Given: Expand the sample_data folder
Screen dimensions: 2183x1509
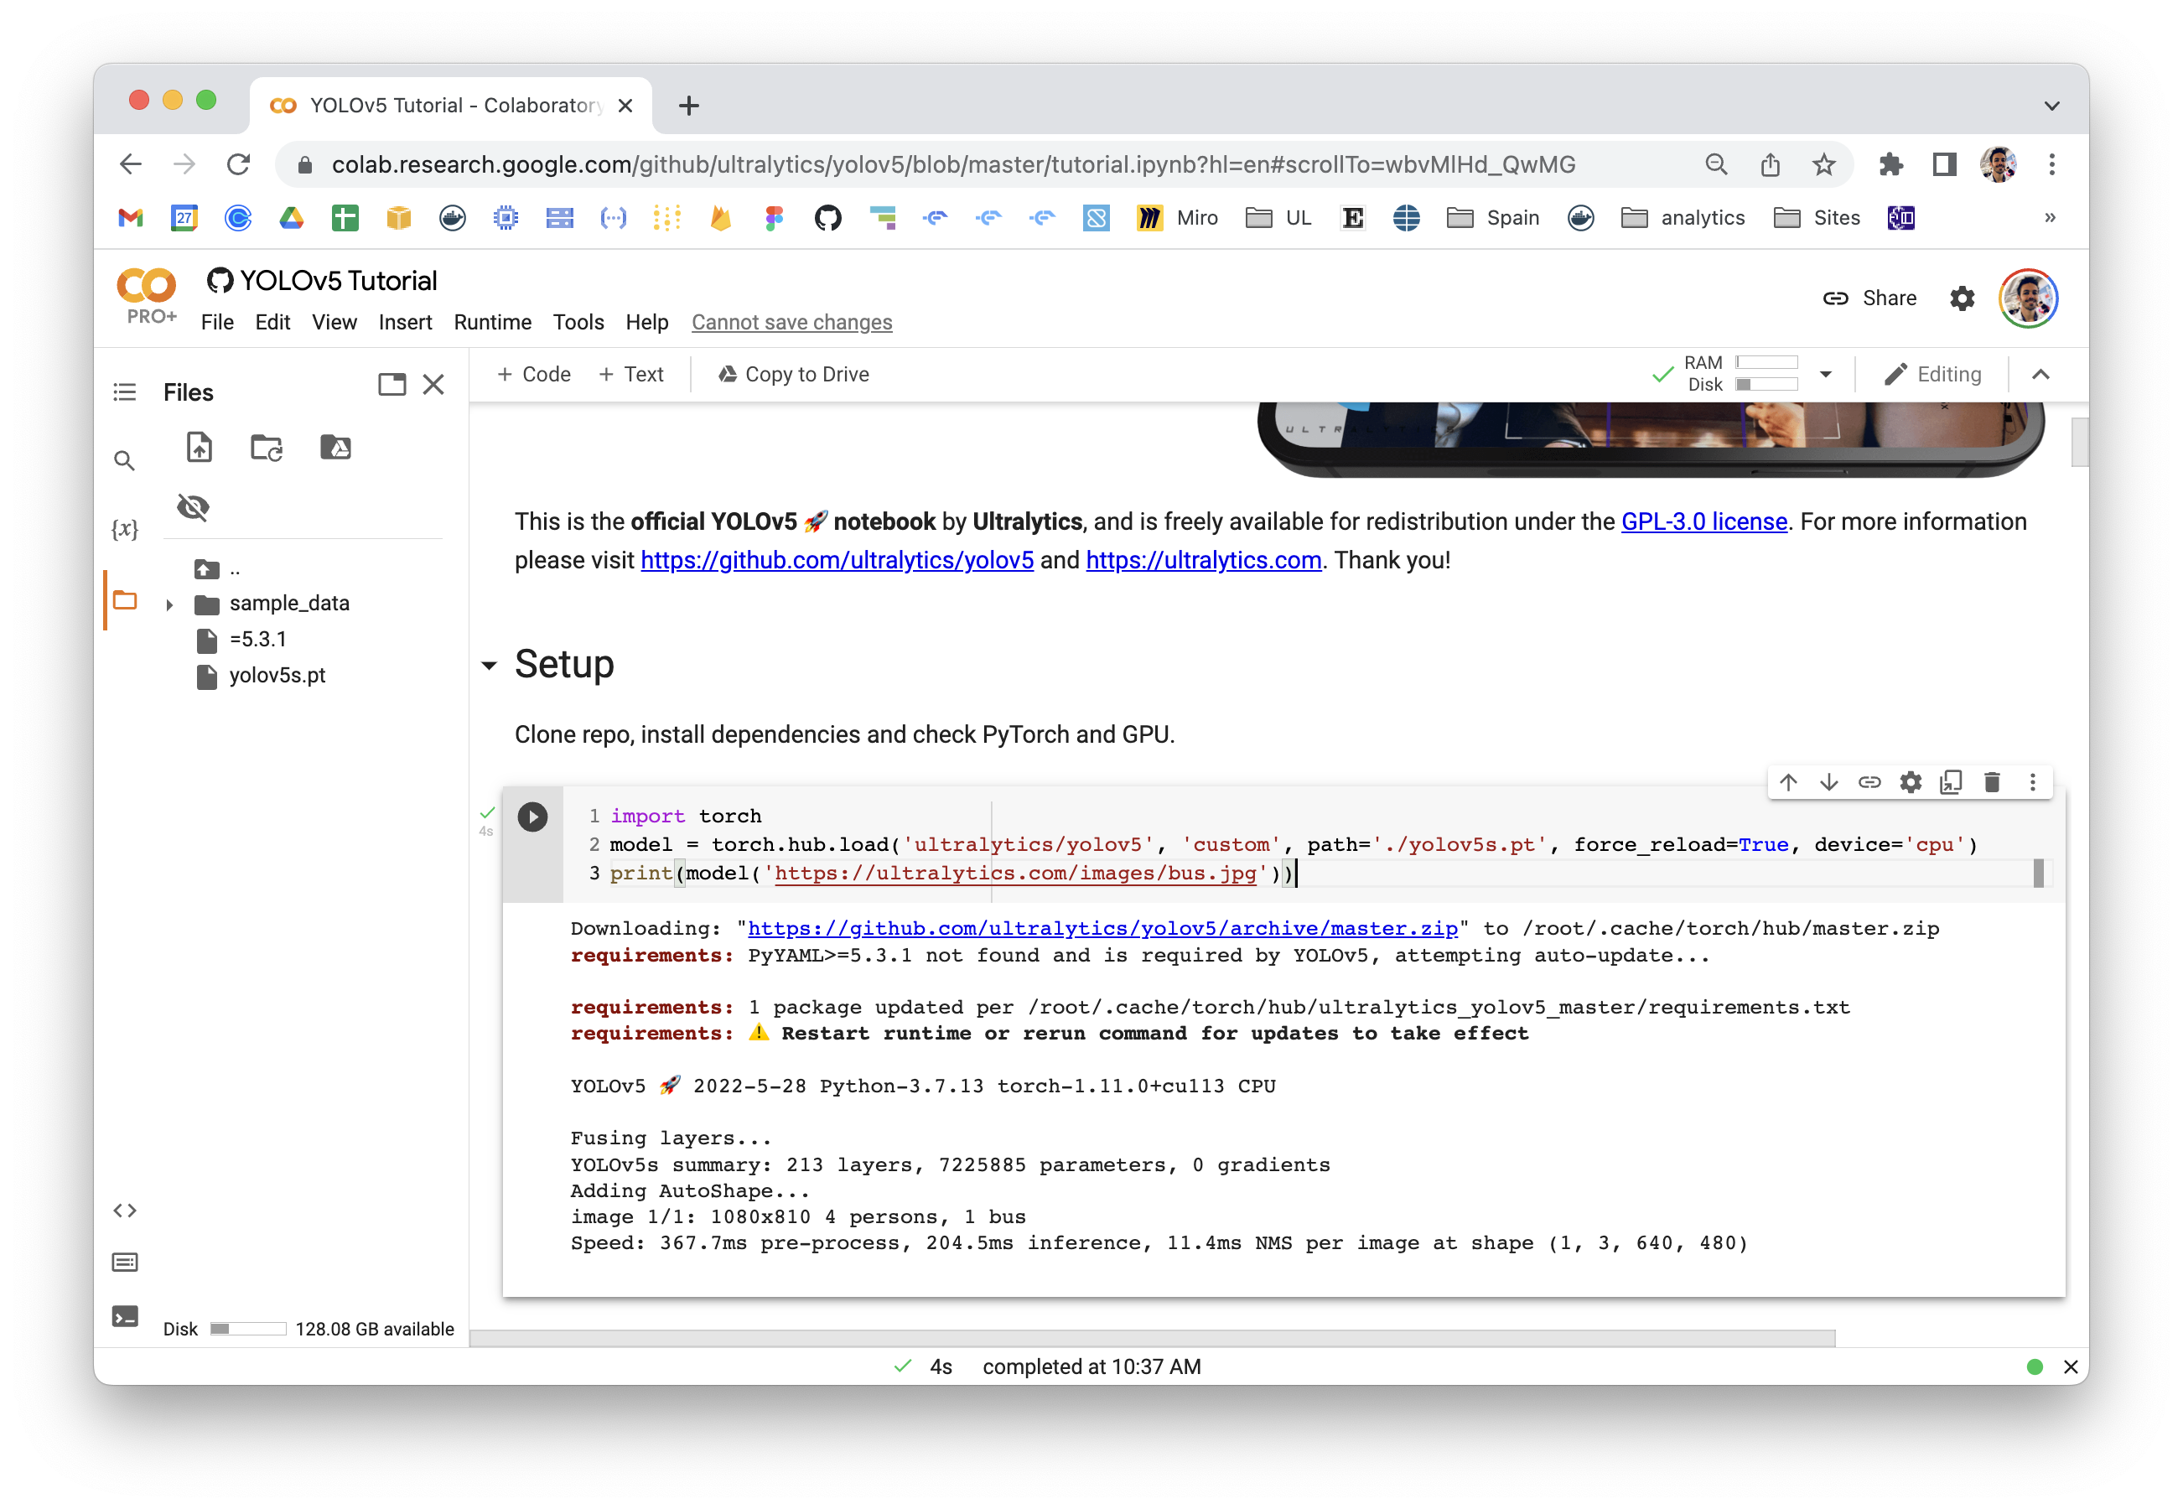Looking at the screenshot, I should tap(169, 604).
